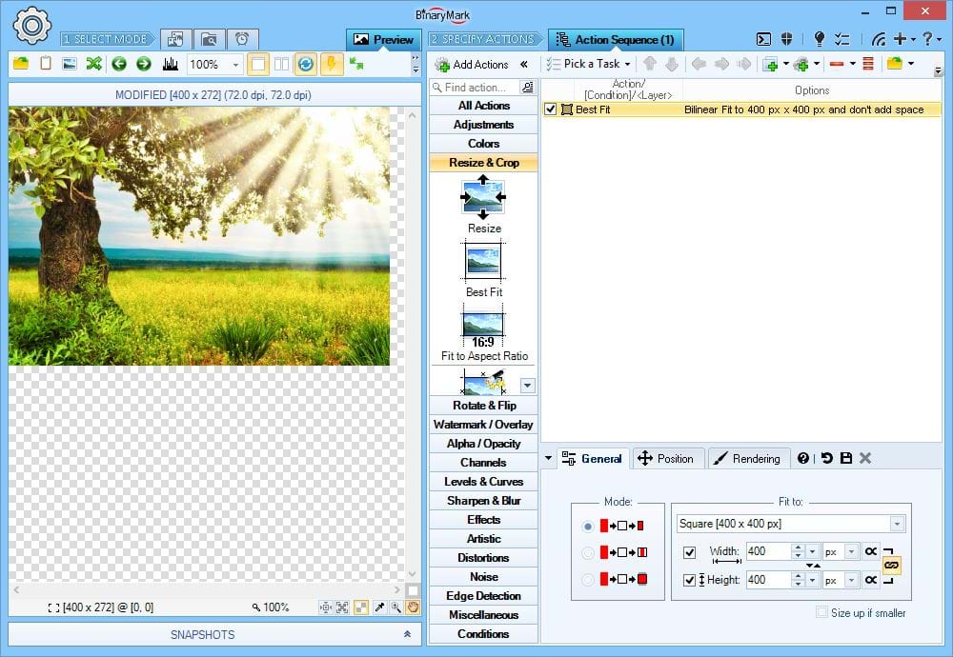Save action settings with the floppy disk icon

[x=846, y=458]
